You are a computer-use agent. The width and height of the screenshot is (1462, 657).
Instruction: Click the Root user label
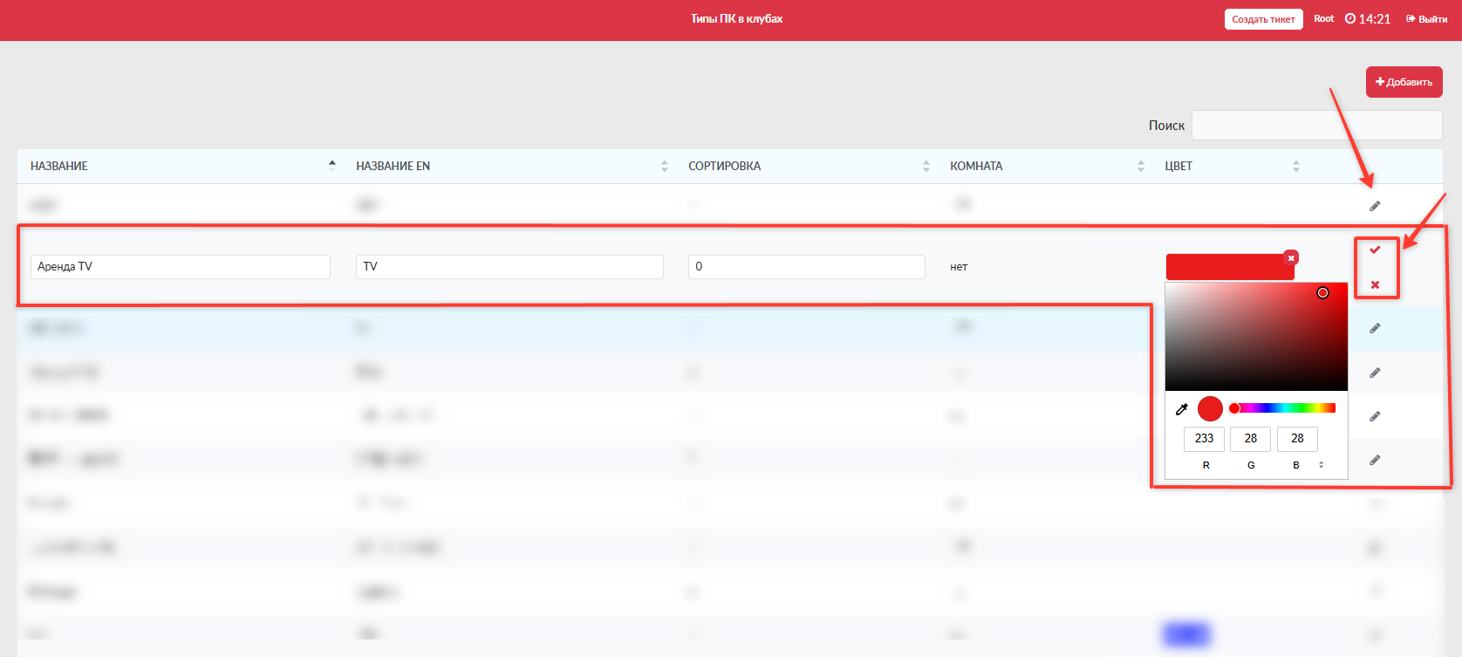coord(1323,19)
